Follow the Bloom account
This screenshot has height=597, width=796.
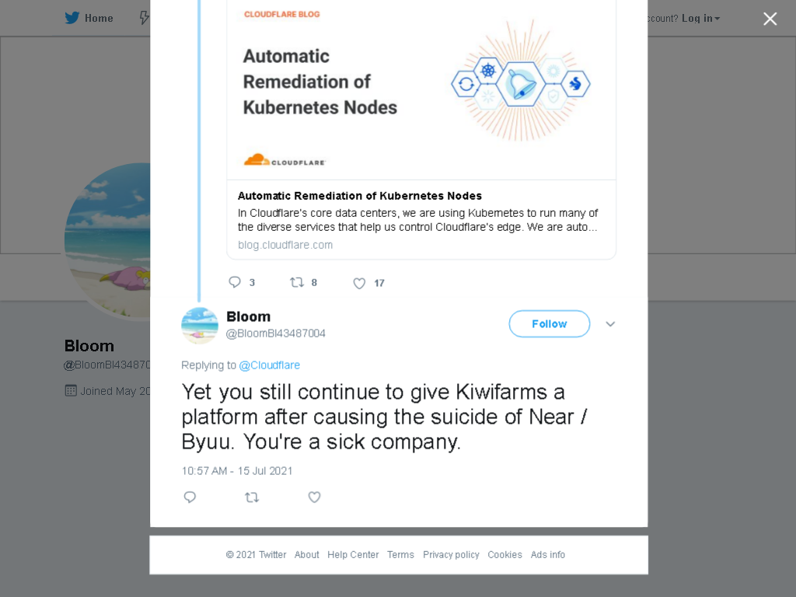point(550,324)
